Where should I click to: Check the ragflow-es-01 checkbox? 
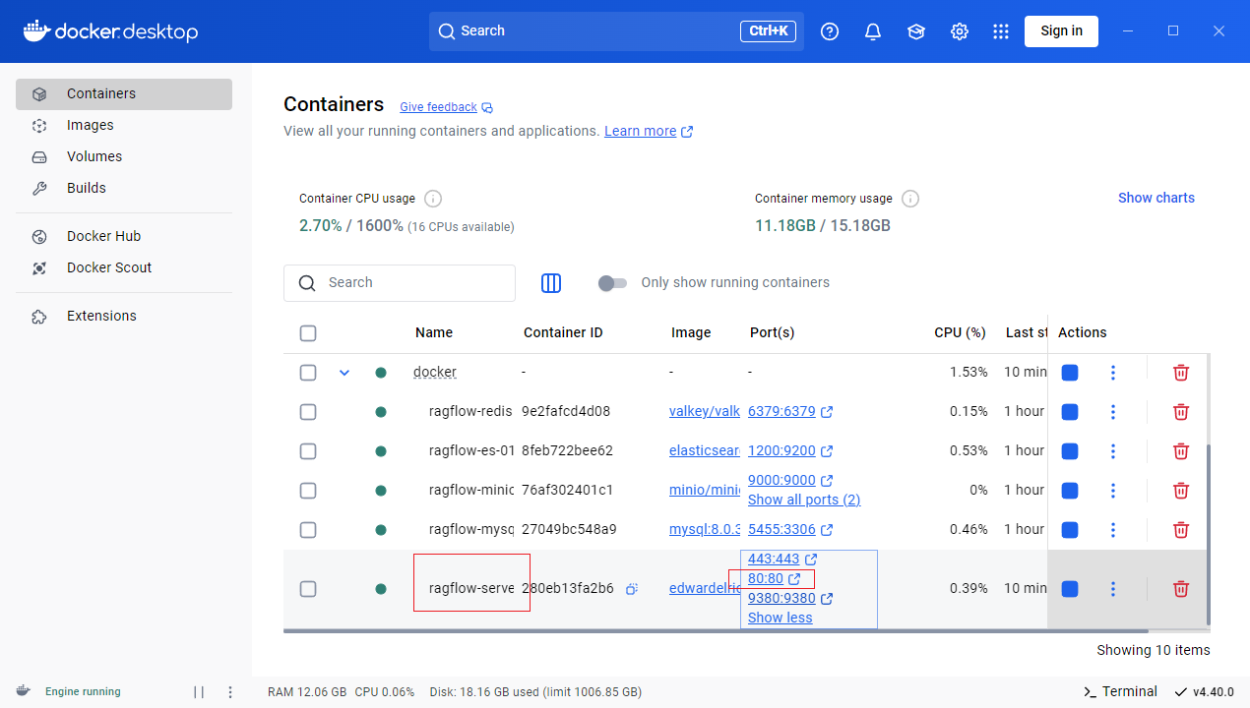click(x=308, y=451)
